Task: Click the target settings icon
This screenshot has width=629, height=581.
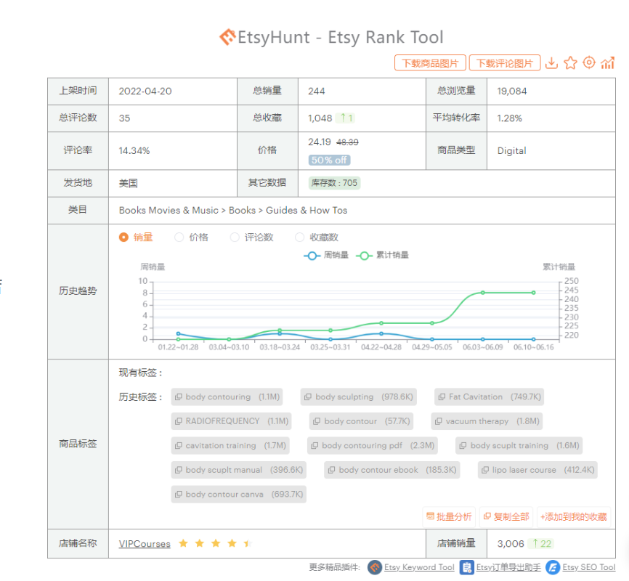Action: [589, 62]
